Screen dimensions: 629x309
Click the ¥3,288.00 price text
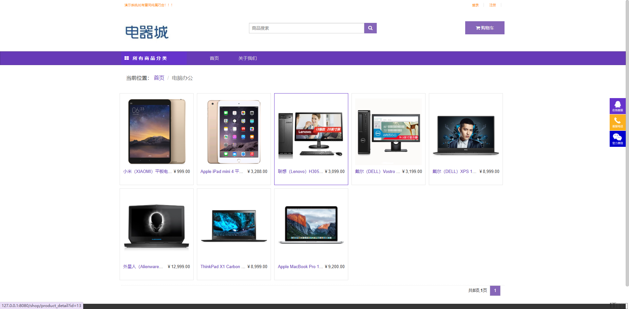[257, 171]
